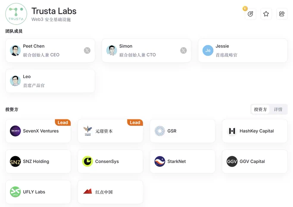293x207 pixels.
Task: Open 红点中国 investor name
Action: pyautogui.click(x=104, y=192)
